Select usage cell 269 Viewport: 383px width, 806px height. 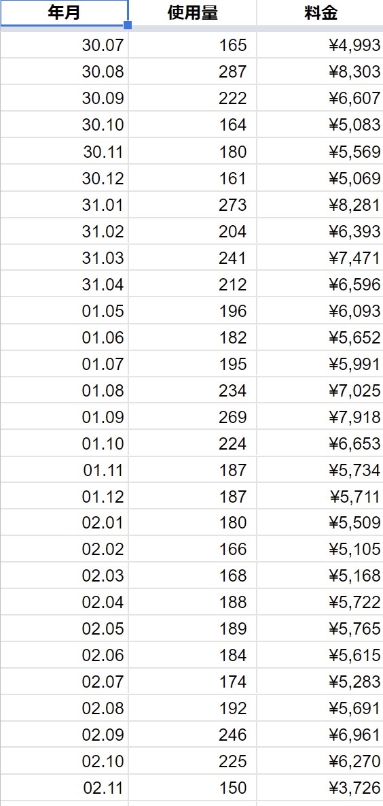tap(193, 416)
